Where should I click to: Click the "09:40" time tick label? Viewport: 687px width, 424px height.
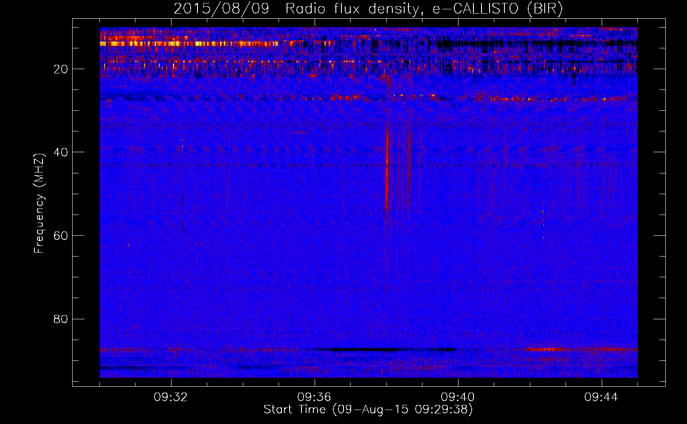pyautogui.click(x=458, y=397)
